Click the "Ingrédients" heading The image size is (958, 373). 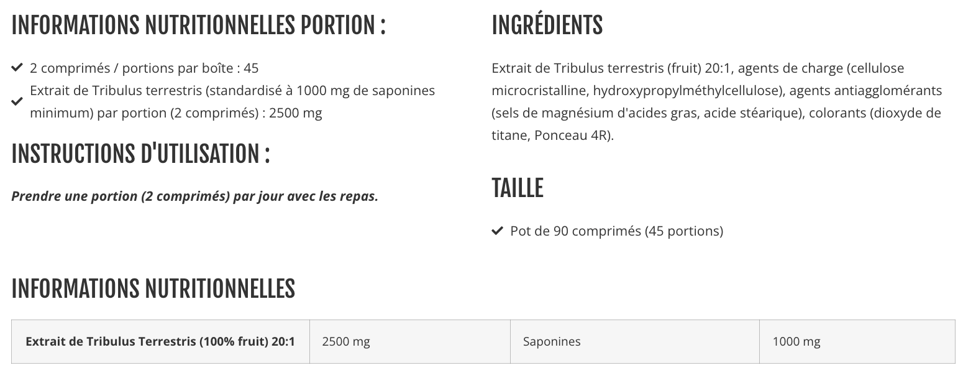(547, 25)
